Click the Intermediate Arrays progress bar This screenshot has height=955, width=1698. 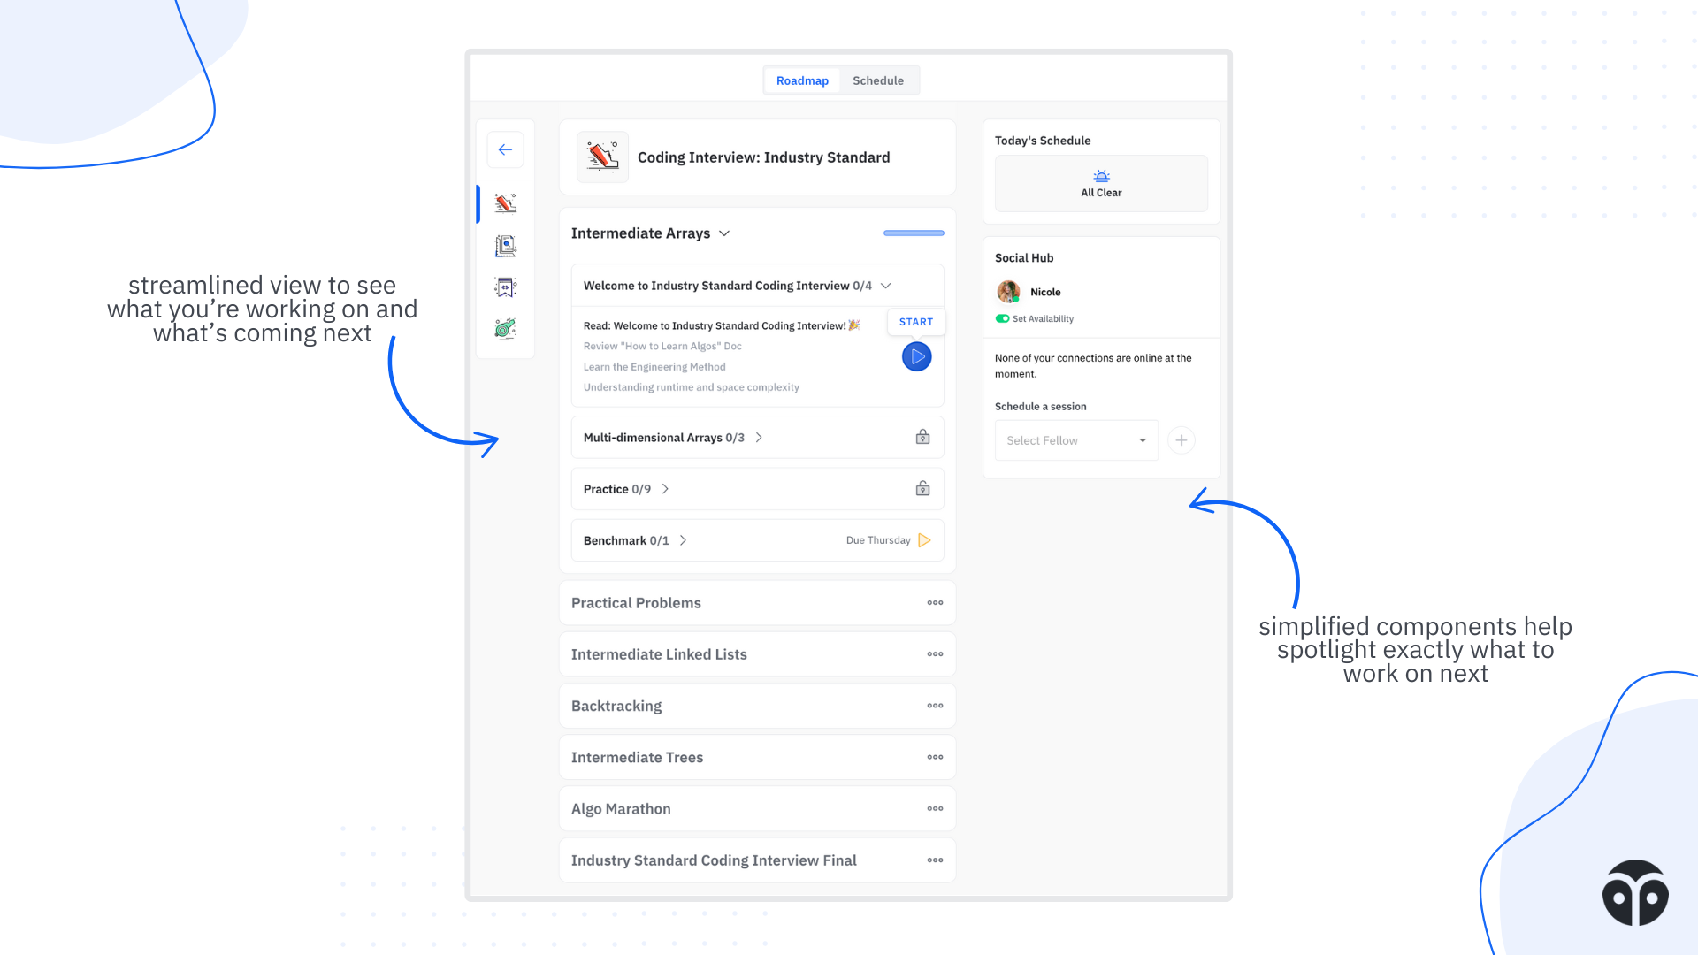914,233
